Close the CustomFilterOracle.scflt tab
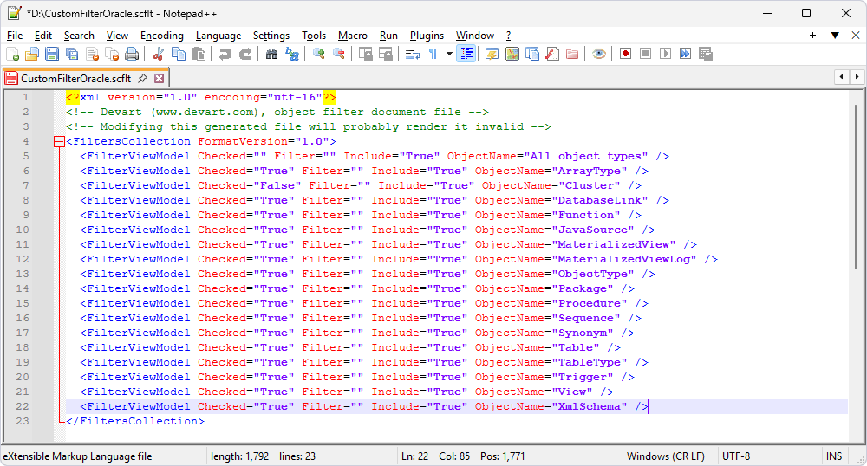Image resolution: width=867 pixels, height=466 pixels. (160, 79)
